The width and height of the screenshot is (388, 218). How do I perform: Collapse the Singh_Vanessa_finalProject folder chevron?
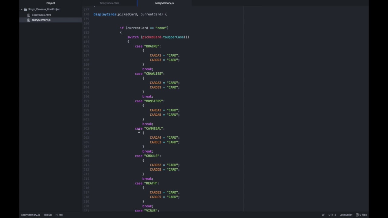pos(22,9)
